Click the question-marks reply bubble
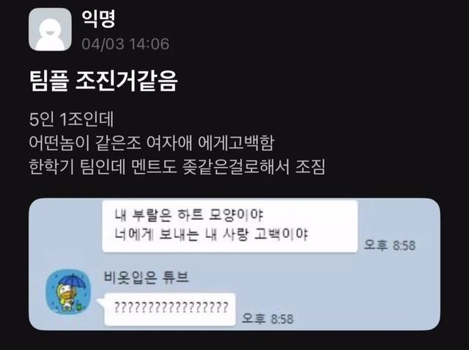This screenshot has width=469, height=350. coord(170,309)
